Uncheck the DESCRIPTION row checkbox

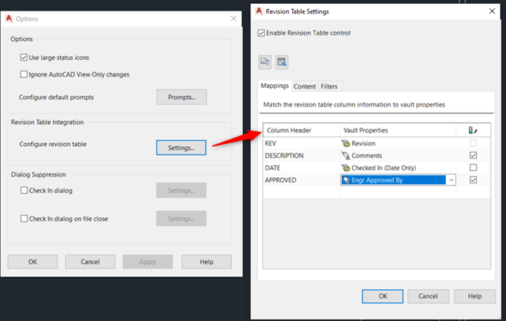pyautogui.click(x=473, y=155)
